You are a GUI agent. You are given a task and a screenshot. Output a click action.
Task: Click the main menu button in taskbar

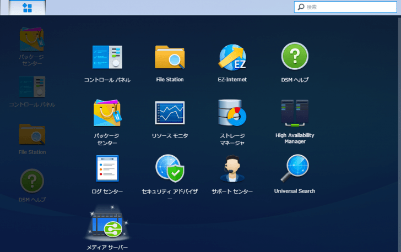click(27, 8)
